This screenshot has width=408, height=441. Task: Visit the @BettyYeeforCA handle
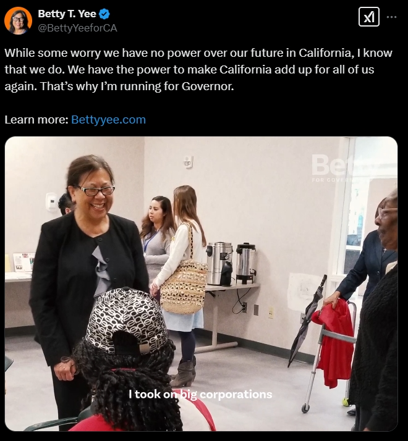click(x=77, y=28)
